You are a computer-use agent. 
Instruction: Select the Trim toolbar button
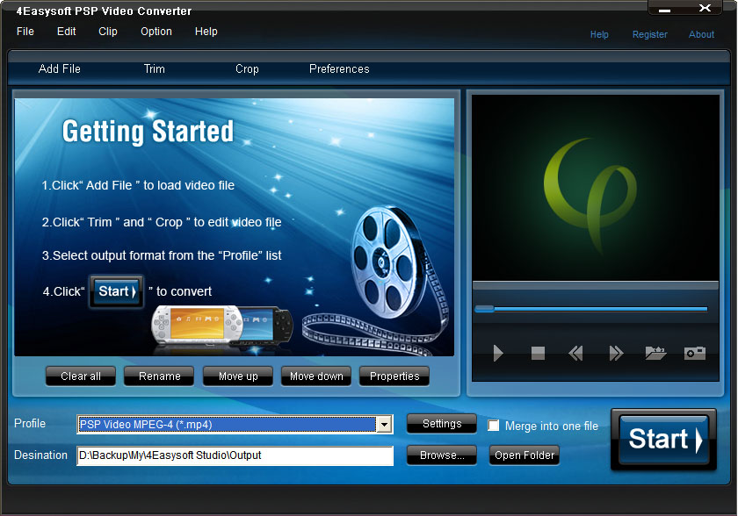[155, 69]
